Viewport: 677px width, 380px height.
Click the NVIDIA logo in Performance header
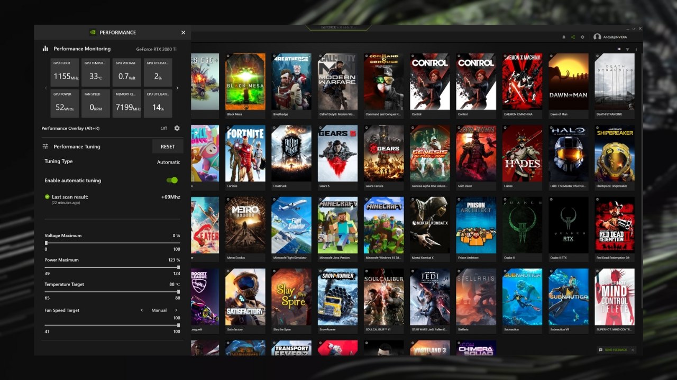pyautogui.click(x=93, y=32)
